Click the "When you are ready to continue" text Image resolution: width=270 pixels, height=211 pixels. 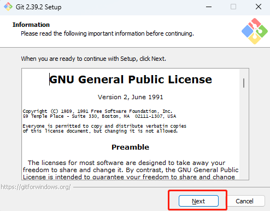pos(93,59)
